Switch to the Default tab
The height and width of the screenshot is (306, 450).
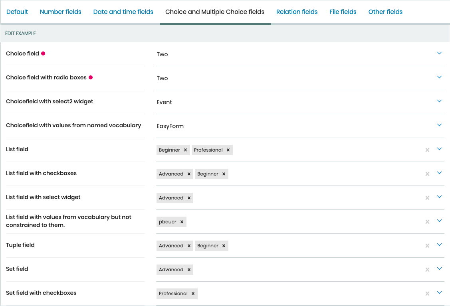[17, 12]
